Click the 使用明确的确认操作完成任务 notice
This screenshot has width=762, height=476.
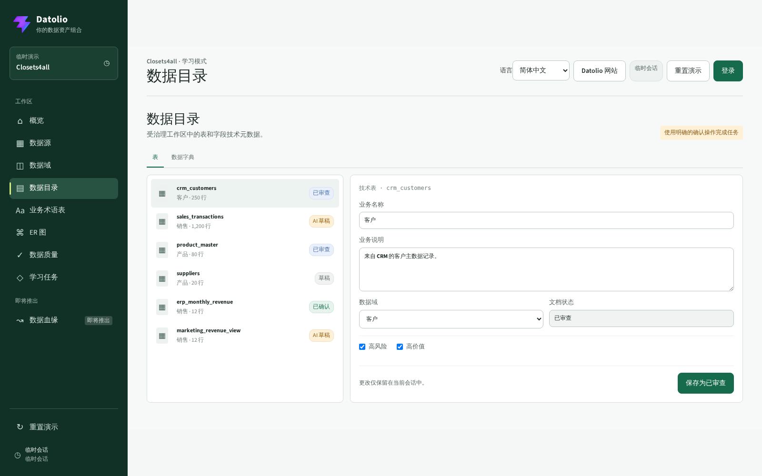click(x=701, y=133)
